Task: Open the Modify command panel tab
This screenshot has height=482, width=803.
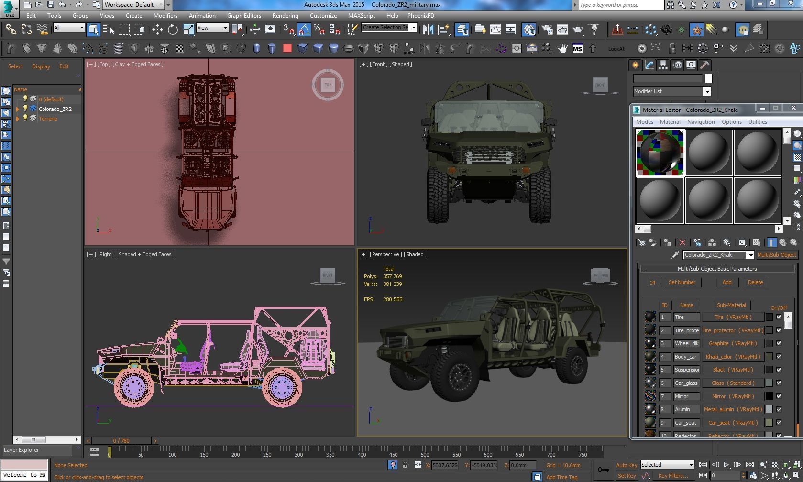Action: [649, 65]
